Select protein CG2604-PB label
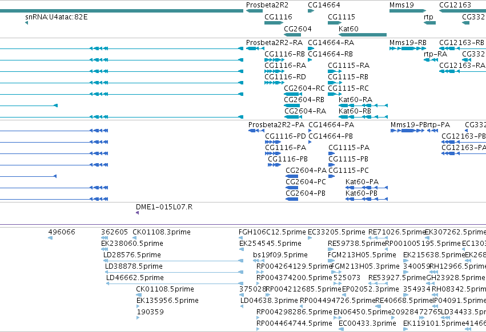 (x=306, y=193)
